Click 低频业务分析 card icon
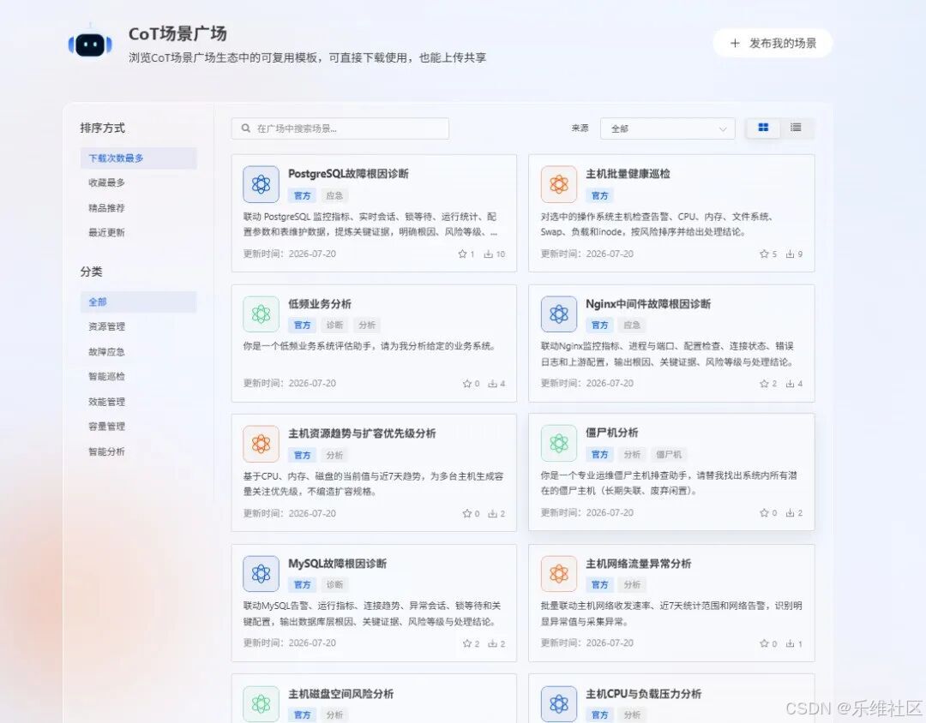This screenshot has height=723, width=926. pyautogui.click(x=261, y=314)
